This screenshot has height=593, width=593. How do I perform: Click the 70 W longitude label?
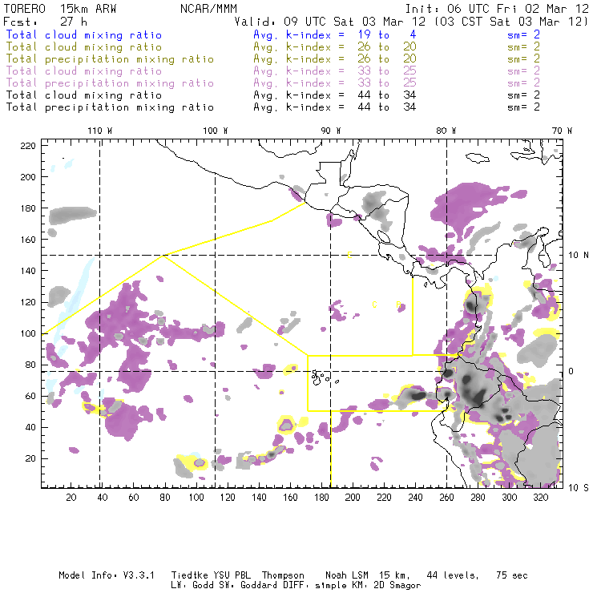563,130
